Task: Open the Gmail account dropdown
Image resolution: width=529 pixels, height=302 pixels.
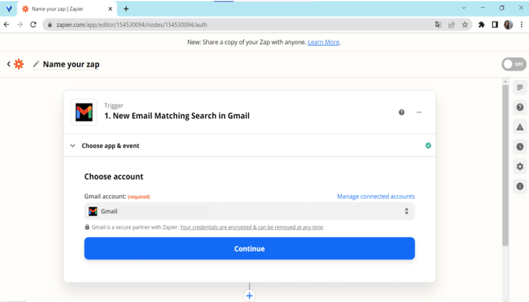Action: tap(249, 211)
